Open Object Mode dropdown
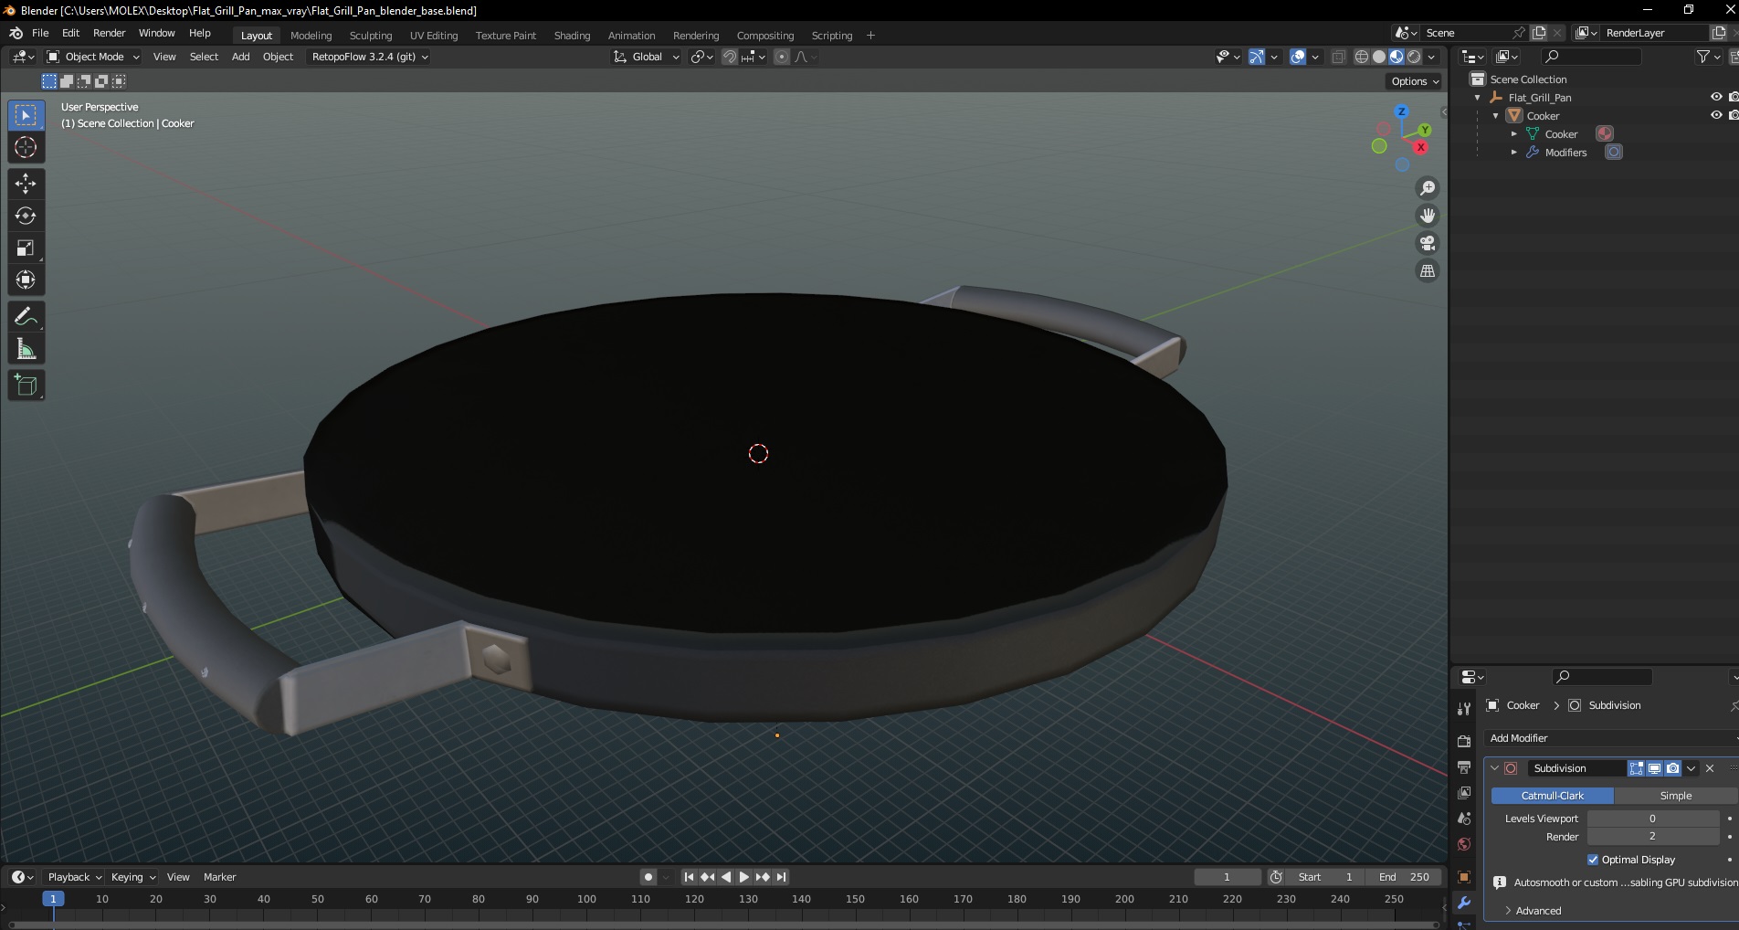This screenshot has height=930, width=1739. coord(93,57)
